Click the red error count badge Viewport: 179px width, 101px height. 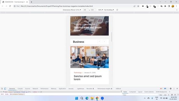(161, 89)
